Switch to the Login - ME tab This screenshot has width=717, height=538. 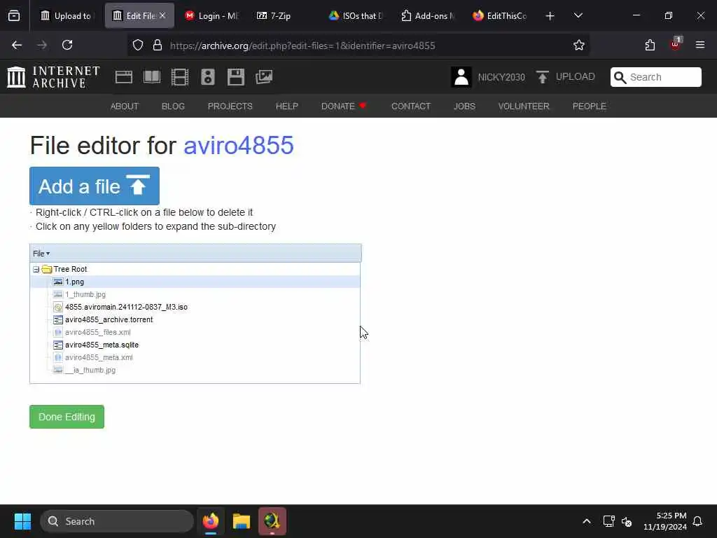pyautogui.click(x=211, y=16)
